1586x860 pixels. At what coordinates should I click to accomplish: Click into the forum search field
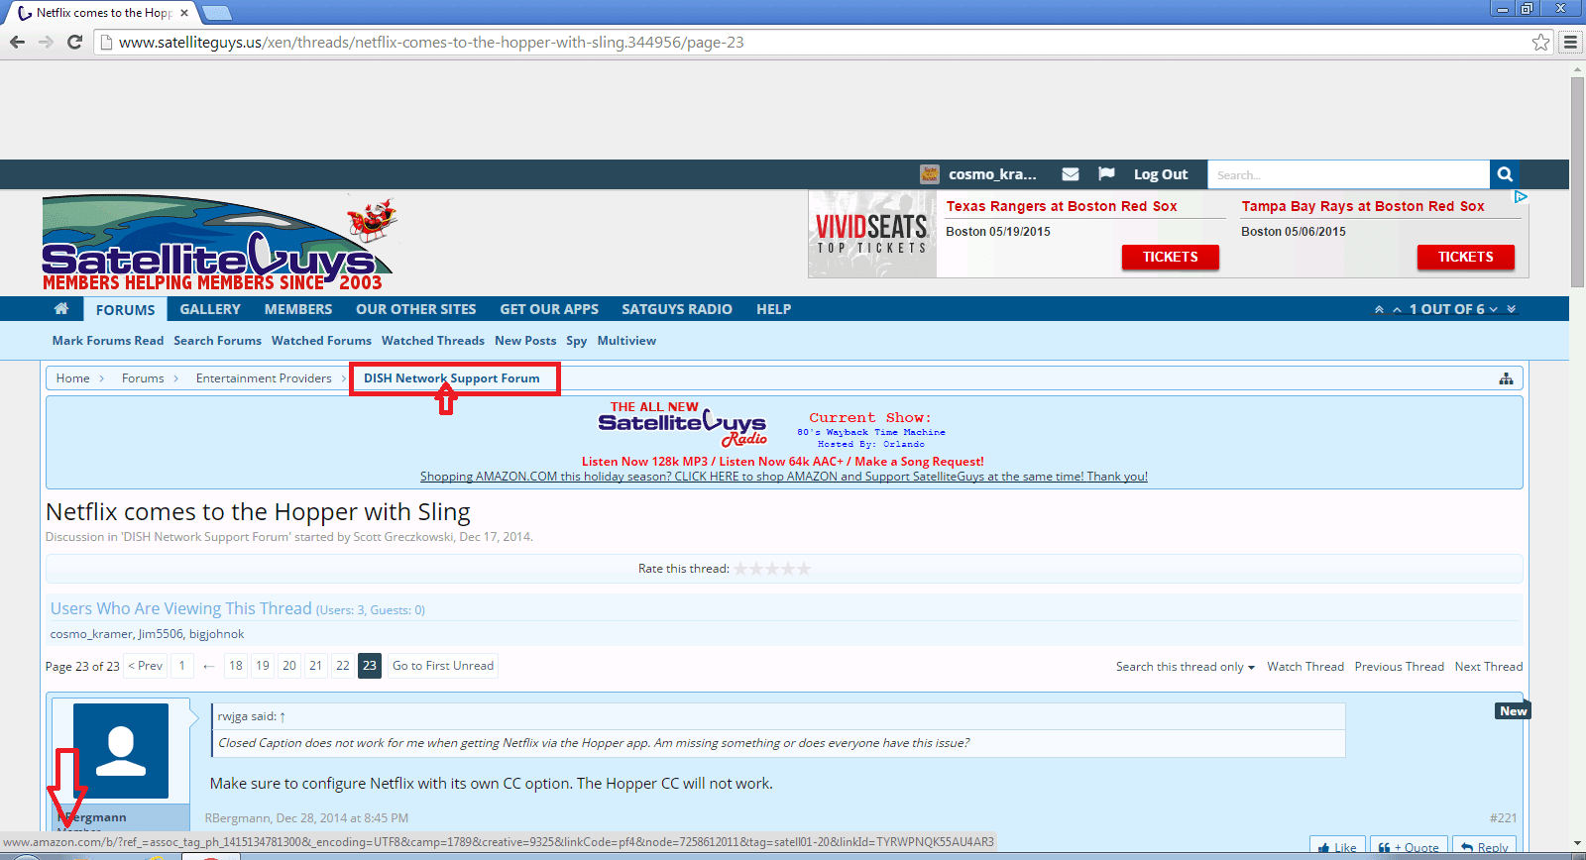point(1348,174)
